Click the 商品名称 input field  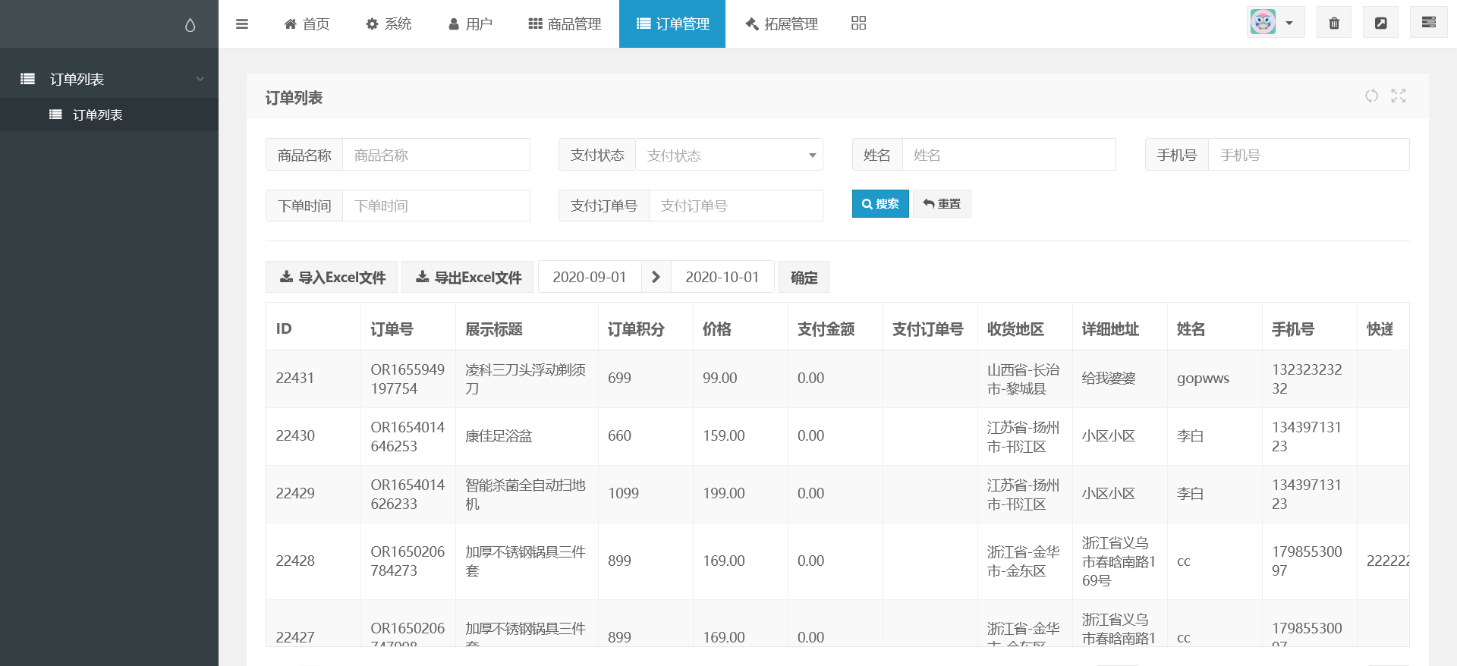(x=436, y=155)
